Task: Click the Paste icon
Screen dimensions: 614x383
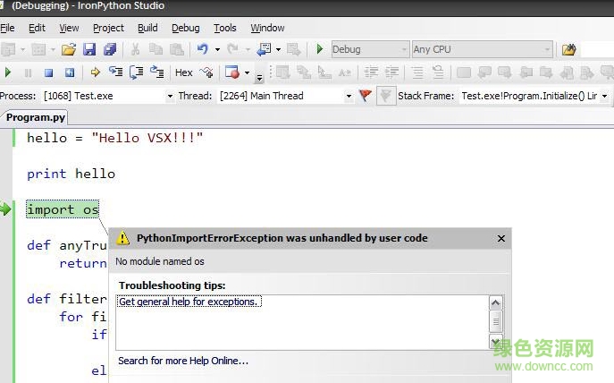Action: click(177, 49)
